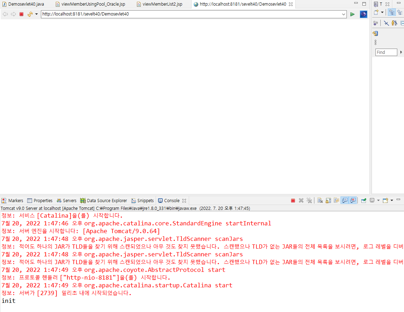The image size is (404, 312).
Task: Expand the arrow next to Find field
Action: point(401,52)
